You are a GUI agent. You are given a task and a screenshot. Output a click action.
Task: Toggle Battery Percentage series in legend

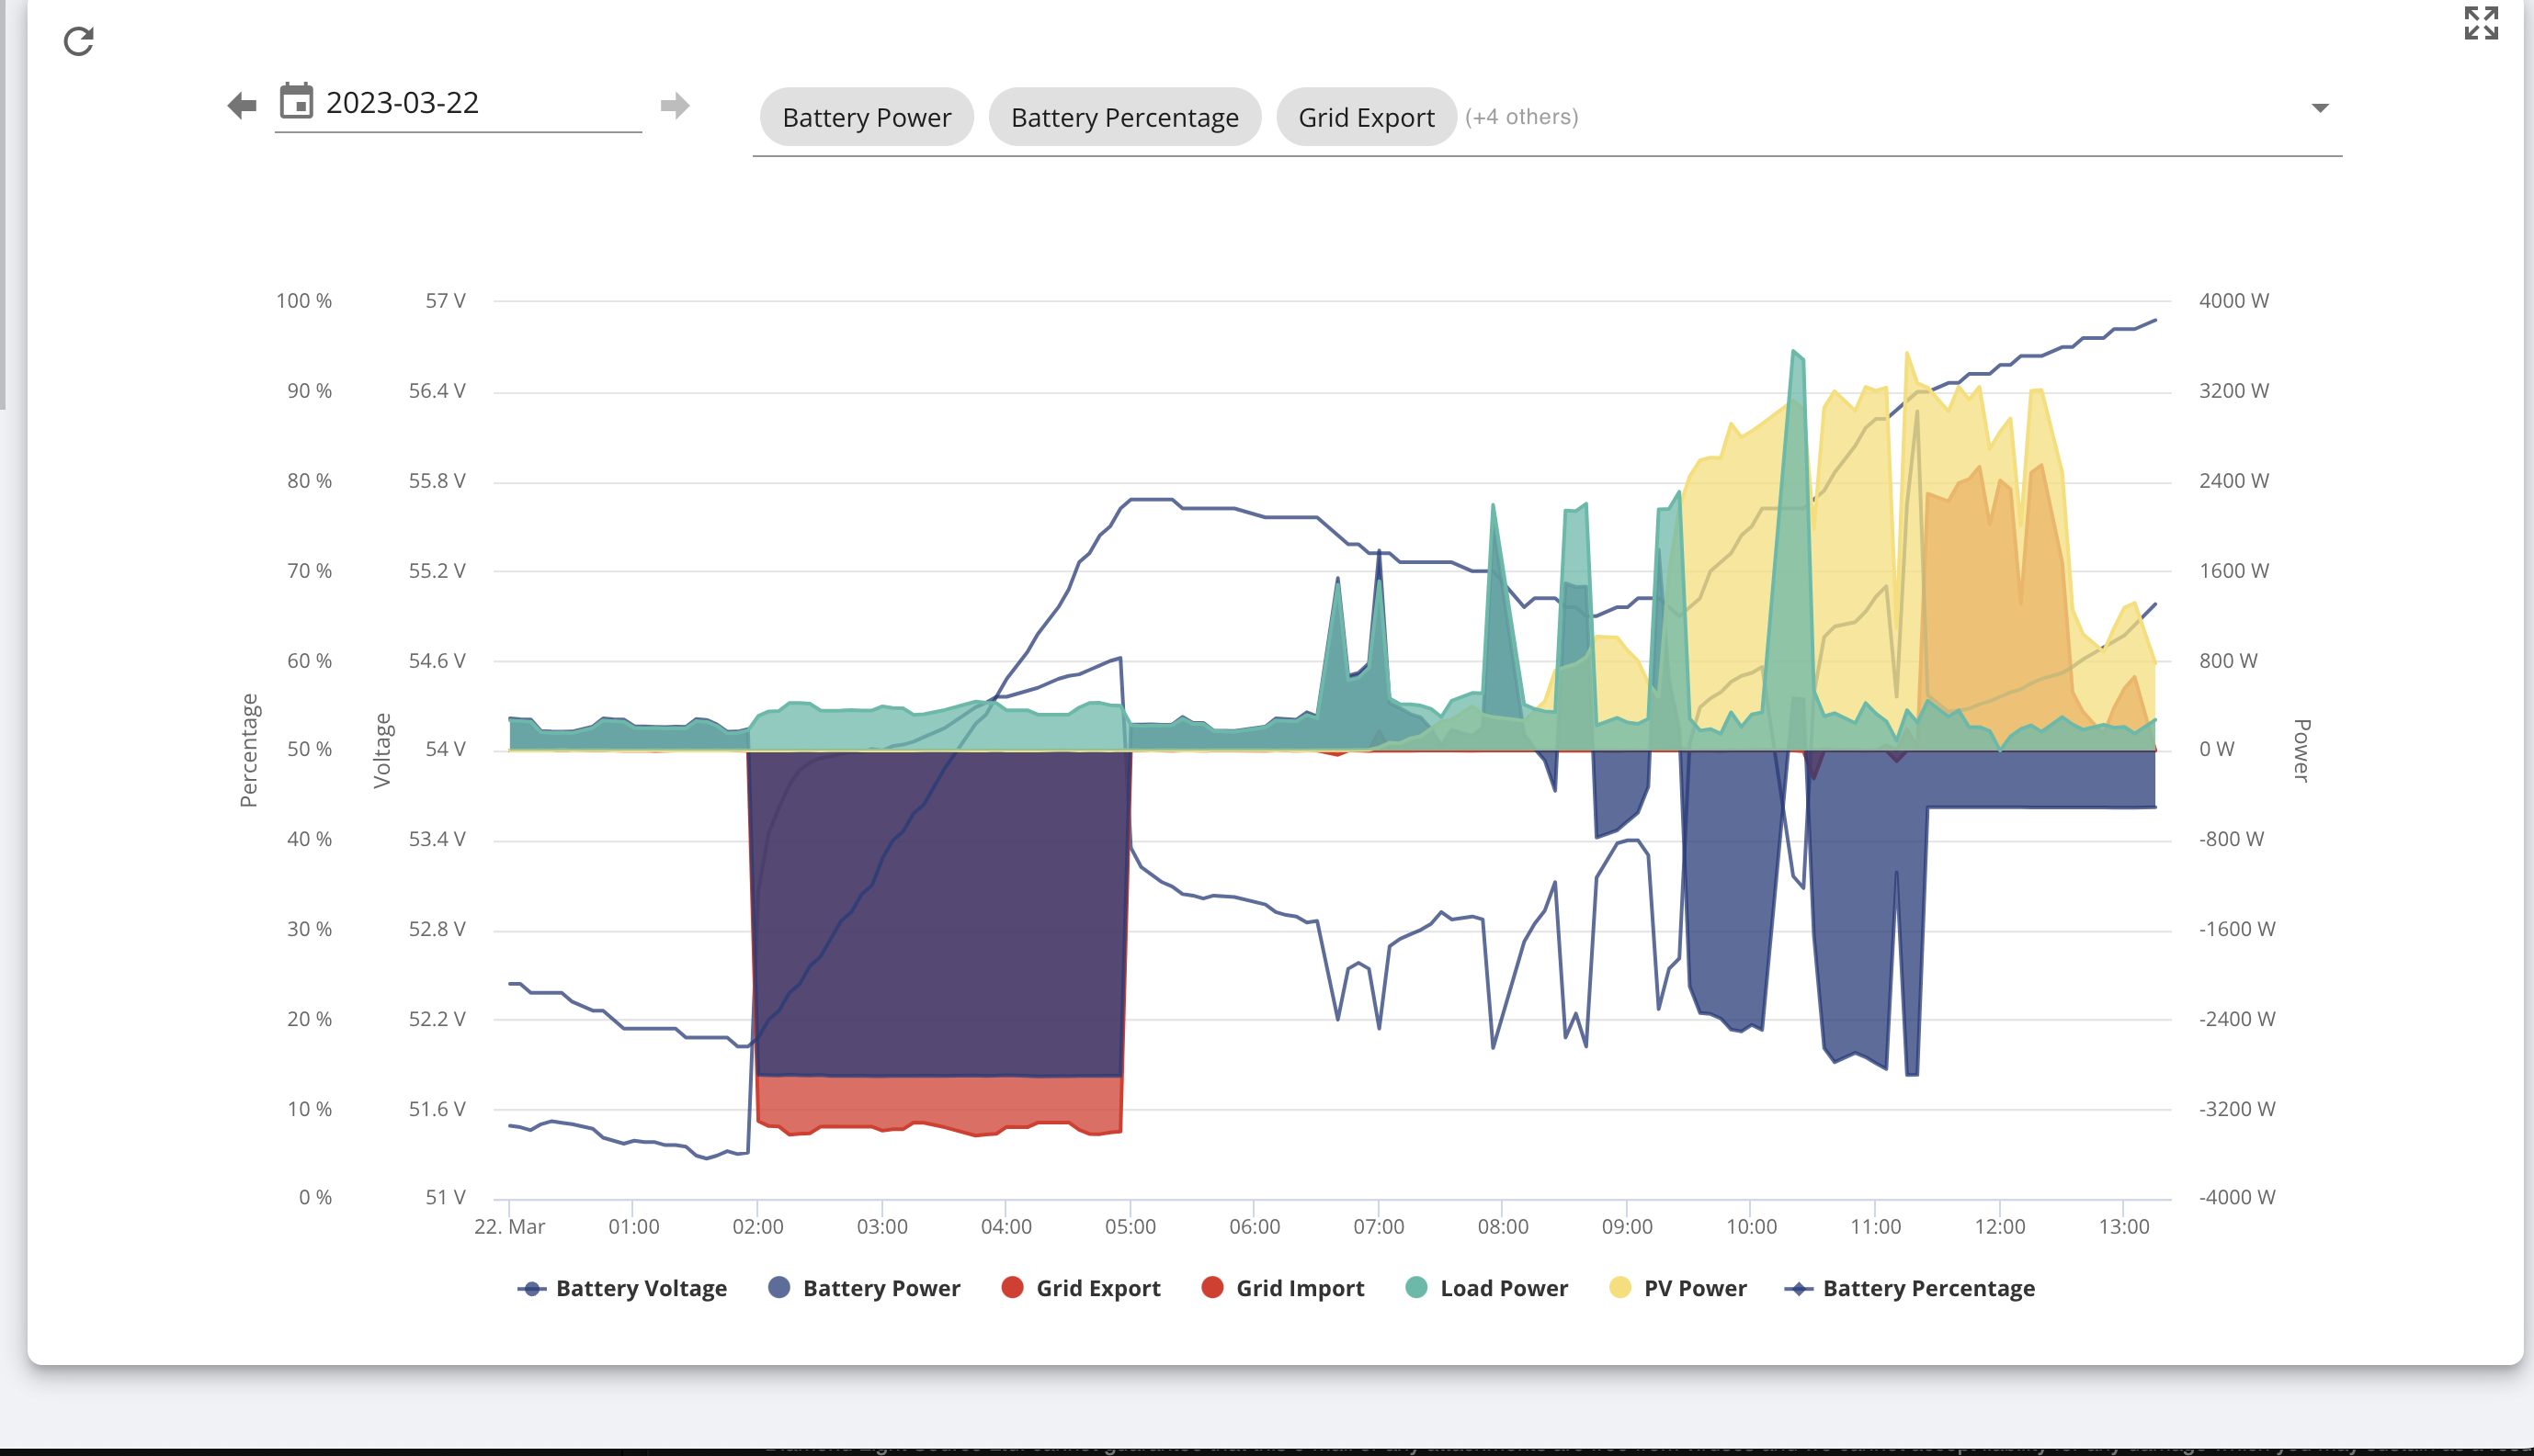[1910, 1288]
